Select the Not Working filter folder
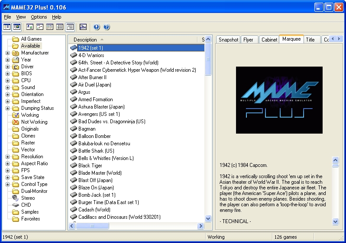Image resolution: width=346 pixels, height=243 pixels. tap(34, 122)
